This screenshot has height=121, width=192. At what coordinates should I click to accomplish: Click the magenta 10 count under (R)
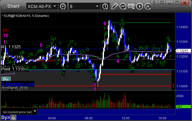pos(6,35)
